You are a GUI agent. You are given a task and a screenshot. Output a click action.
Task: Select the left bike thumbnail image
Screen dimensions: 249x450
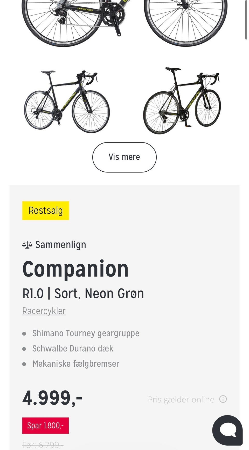(67, 101)
